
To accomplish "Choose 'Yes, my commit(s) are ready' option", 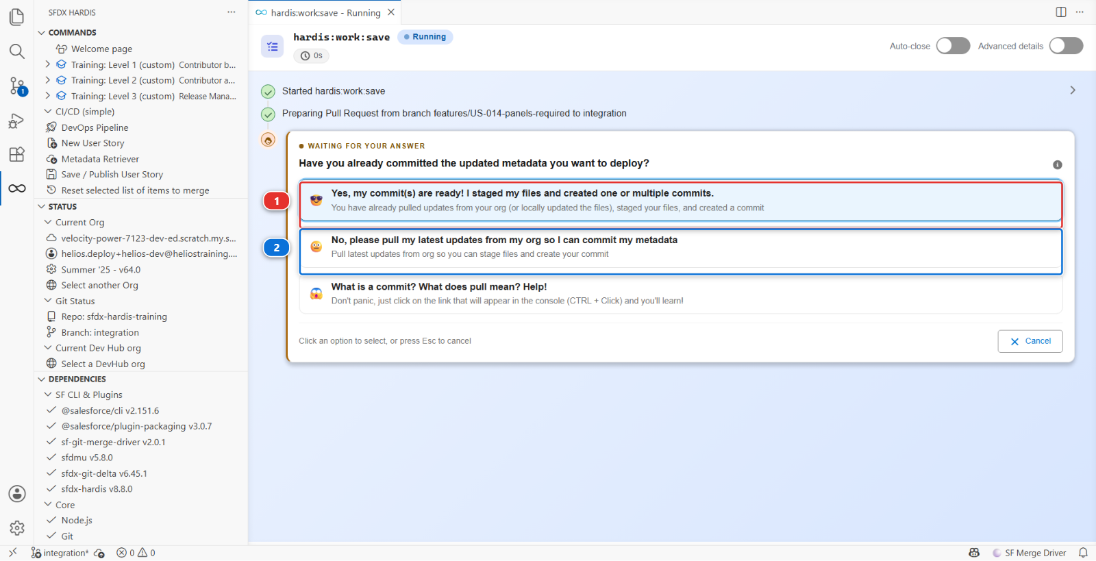I will 681,201.
